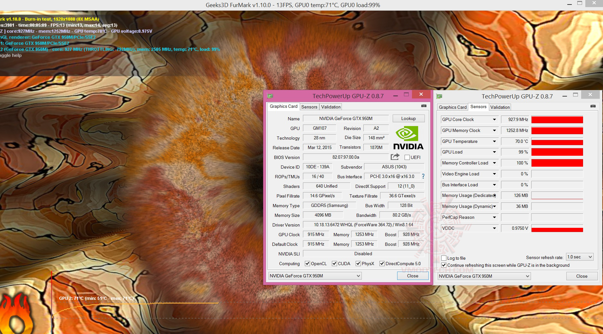Select Sensors tab in right GPU-Z window

(x=479, y=107)
